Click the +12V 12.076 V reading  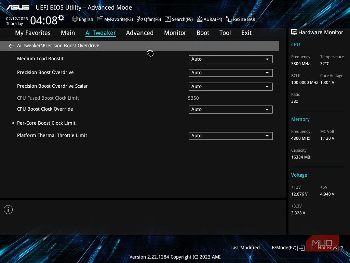(x=299, y=194)
